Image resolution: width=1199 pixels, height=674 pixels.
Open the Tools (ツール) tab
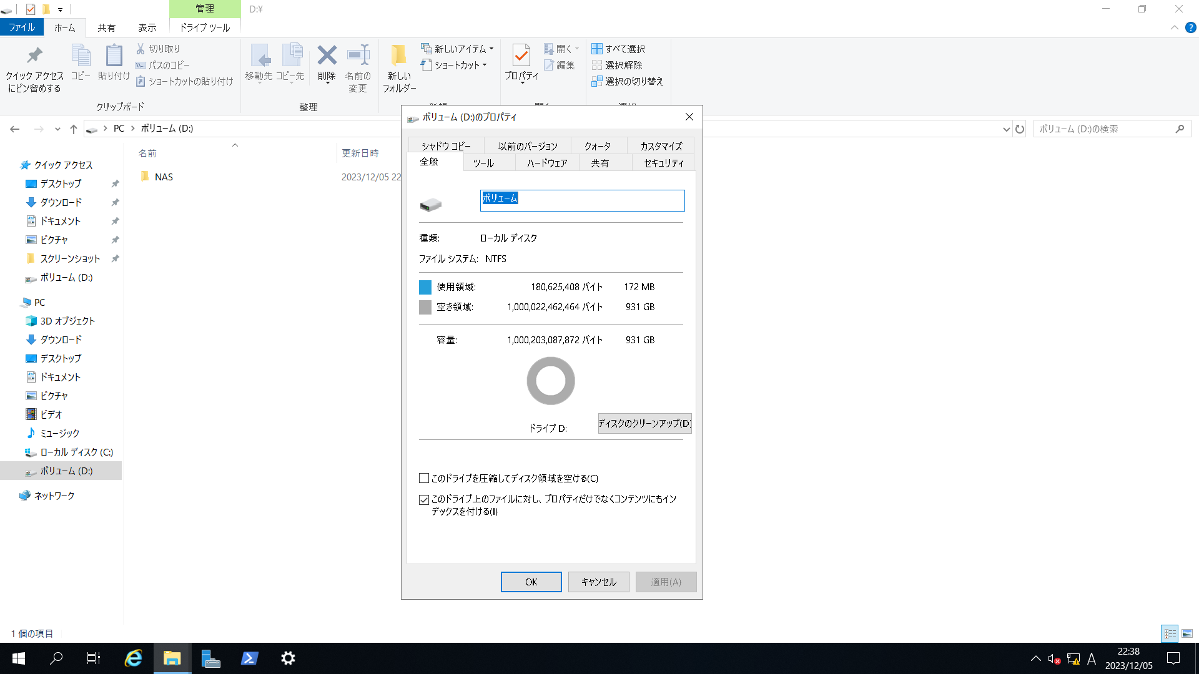point(483,163)
